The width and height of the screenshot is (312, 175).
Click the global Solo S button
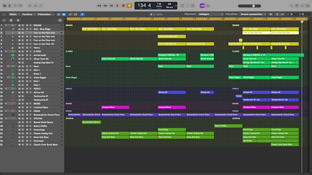point(18,20)
